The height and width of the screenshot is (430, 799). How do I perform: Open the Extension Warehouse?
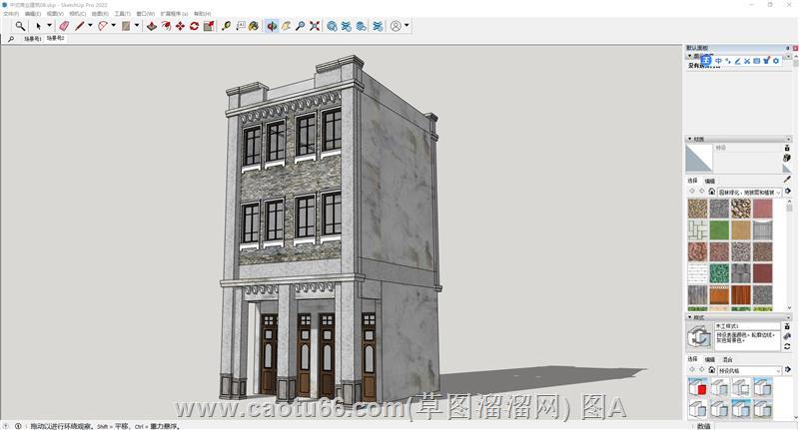coord(347,26)
